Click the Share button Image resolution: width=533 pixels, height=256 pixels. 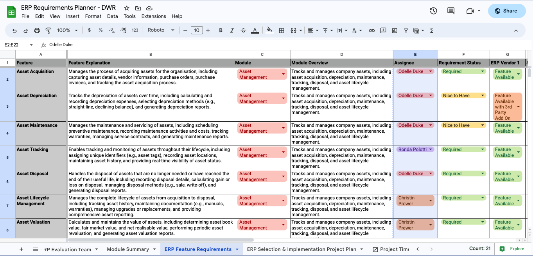pos(507,11)
